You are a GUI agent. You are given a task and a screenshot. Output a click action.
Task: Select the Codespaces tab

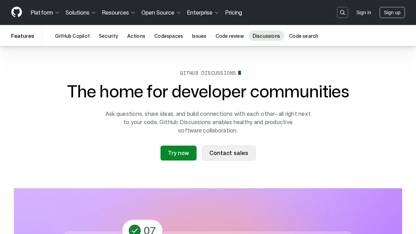click(168, 36)
